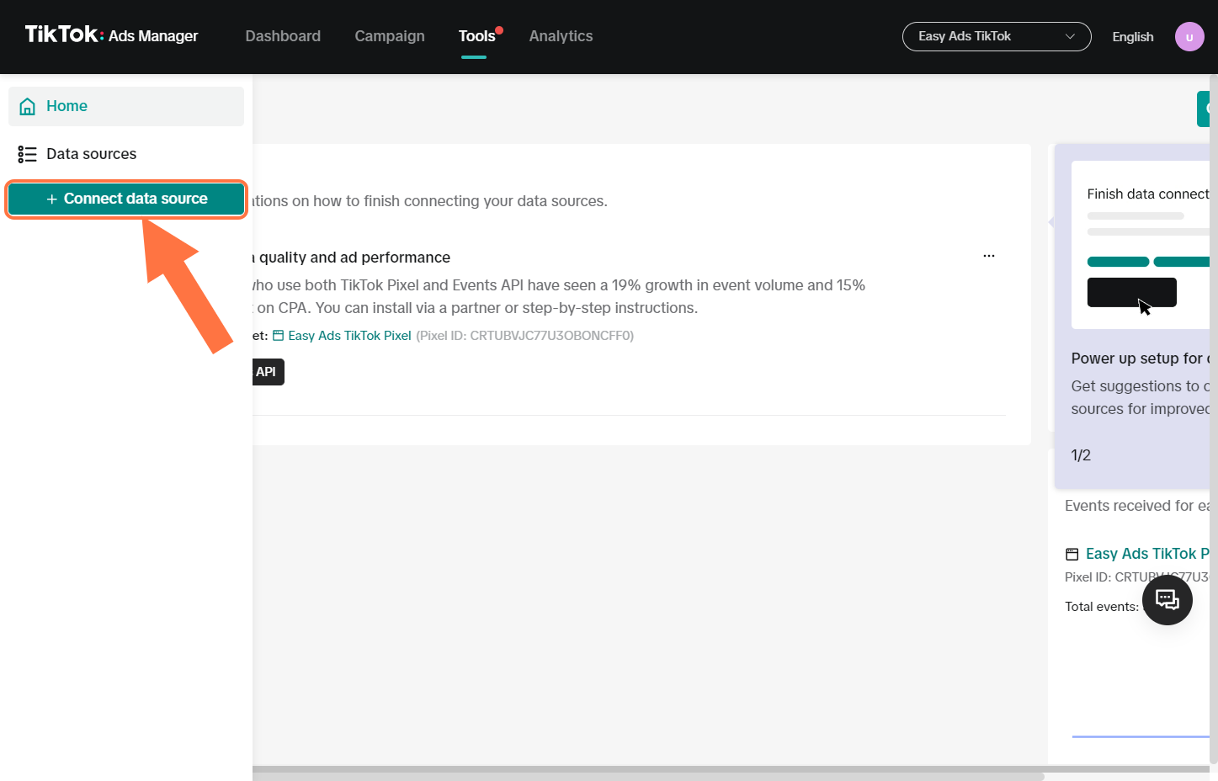Click the pixel icon beside Easy Ads TikTok Pixel
Screen dimensions: 1218x781
pos(277,335)
